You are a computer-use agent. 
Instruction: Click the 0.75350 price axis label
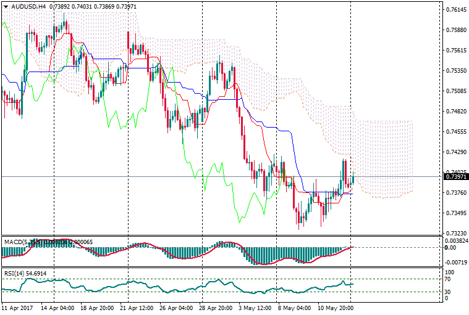(x=455, y=71)
